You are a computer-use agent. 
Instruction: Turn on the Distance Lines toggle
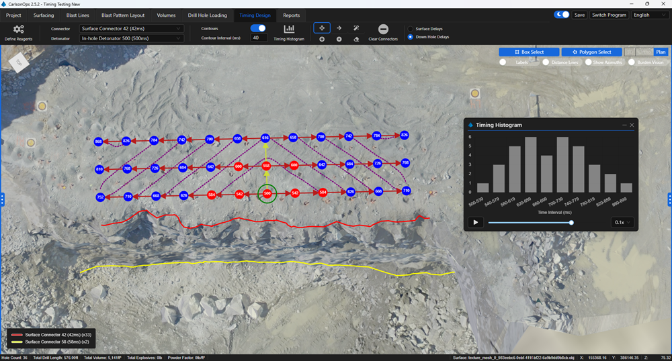[x=546, y=62]
